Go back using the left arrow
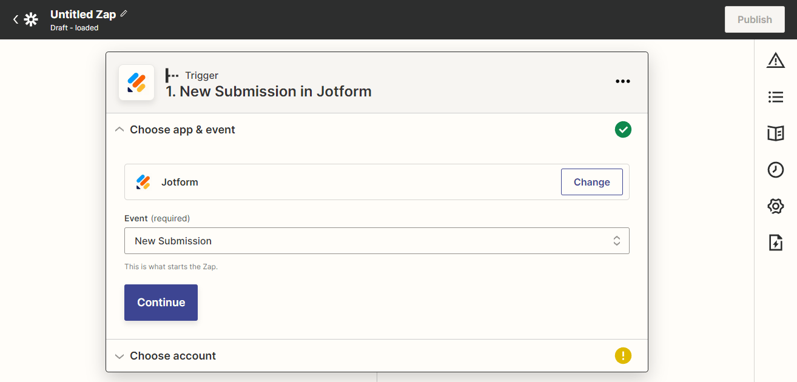Image resolution: width=797 pixels, height=382 pixels. pyautogui.click(x=16, y=19)
